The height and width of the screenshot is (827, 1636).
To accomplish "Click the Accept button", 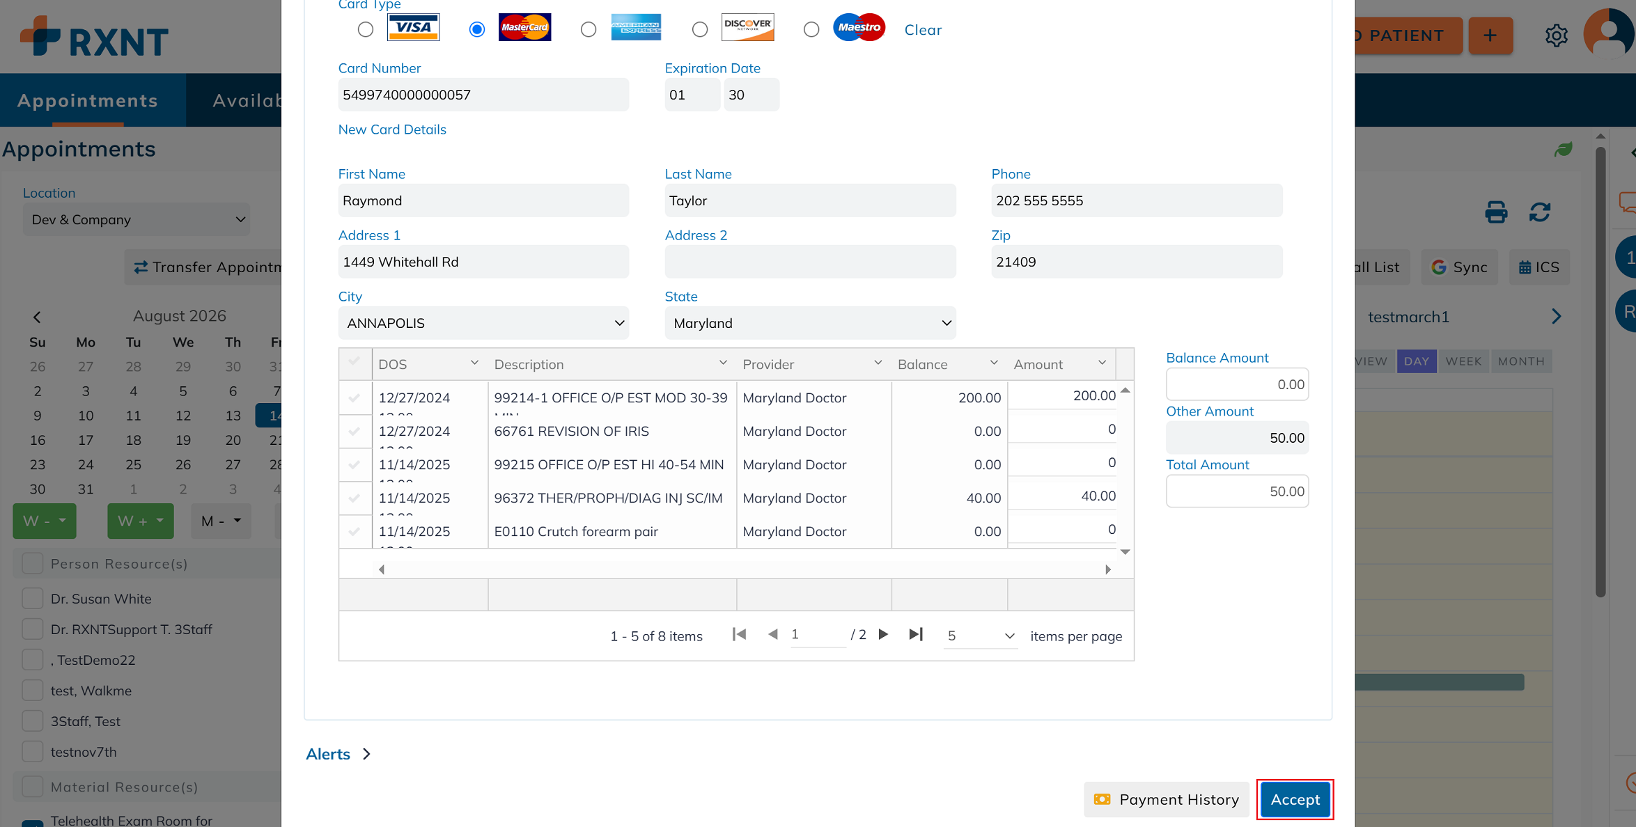I will pyautogui.click(x=1295, y=799).
